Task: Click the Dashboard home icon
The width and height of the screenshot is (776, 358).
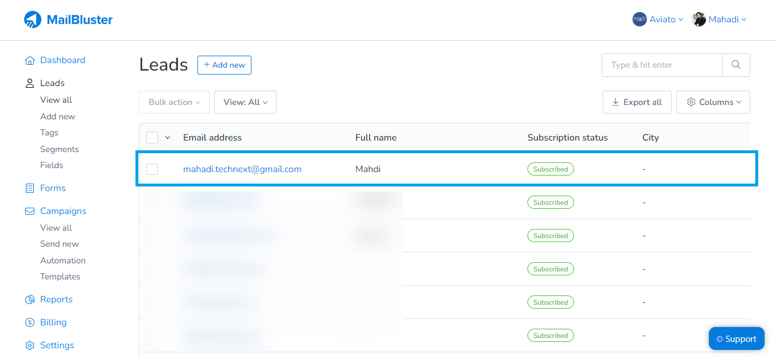Action: [x=30, y=60]
